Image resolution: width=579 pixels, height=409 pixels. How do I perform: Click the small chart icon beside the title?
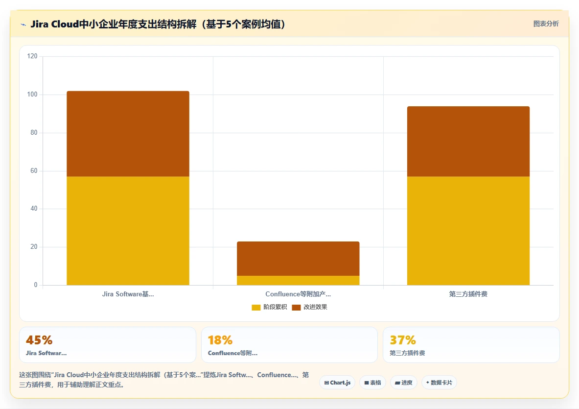coord(23,25)
